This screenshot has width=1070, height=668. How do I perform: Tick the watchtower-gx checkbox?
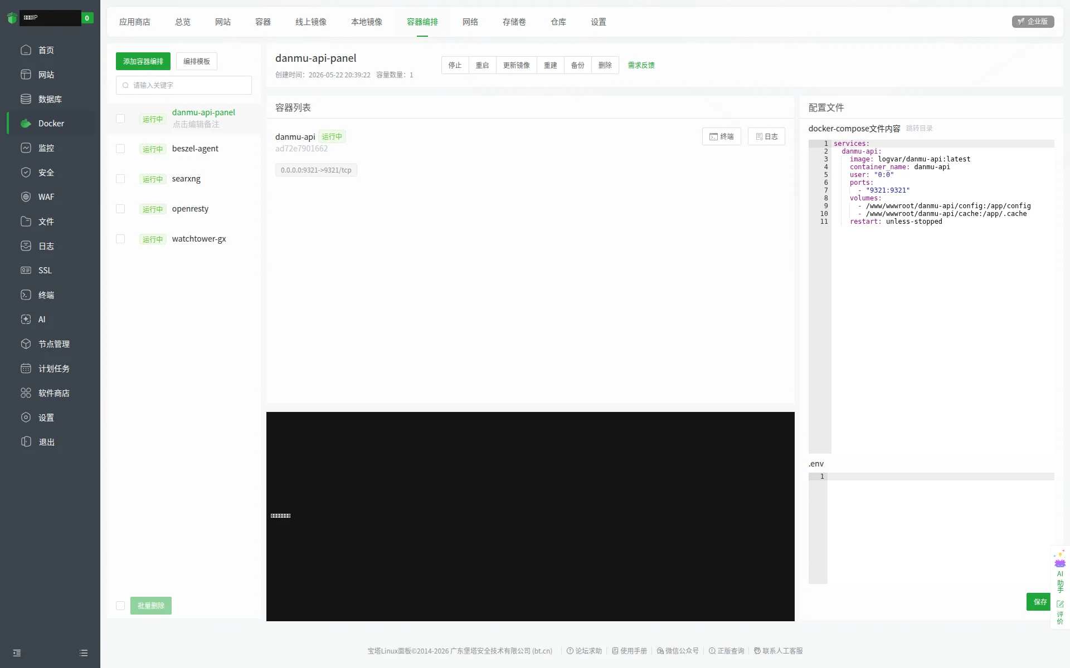tap(120, 239)
